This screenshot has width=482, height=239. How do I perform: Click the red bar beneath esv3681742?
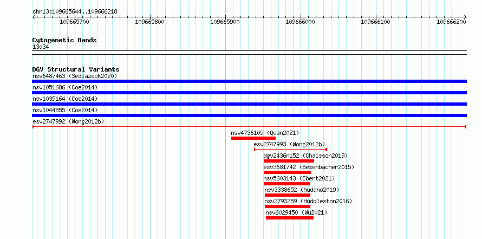point(287,172)
